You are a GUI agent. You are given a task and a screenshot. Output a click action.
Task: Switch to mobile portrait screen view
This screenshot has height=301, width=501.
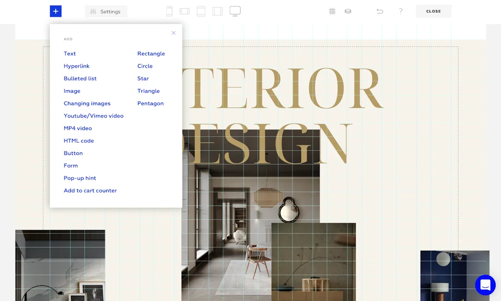(x=169, y=11)
